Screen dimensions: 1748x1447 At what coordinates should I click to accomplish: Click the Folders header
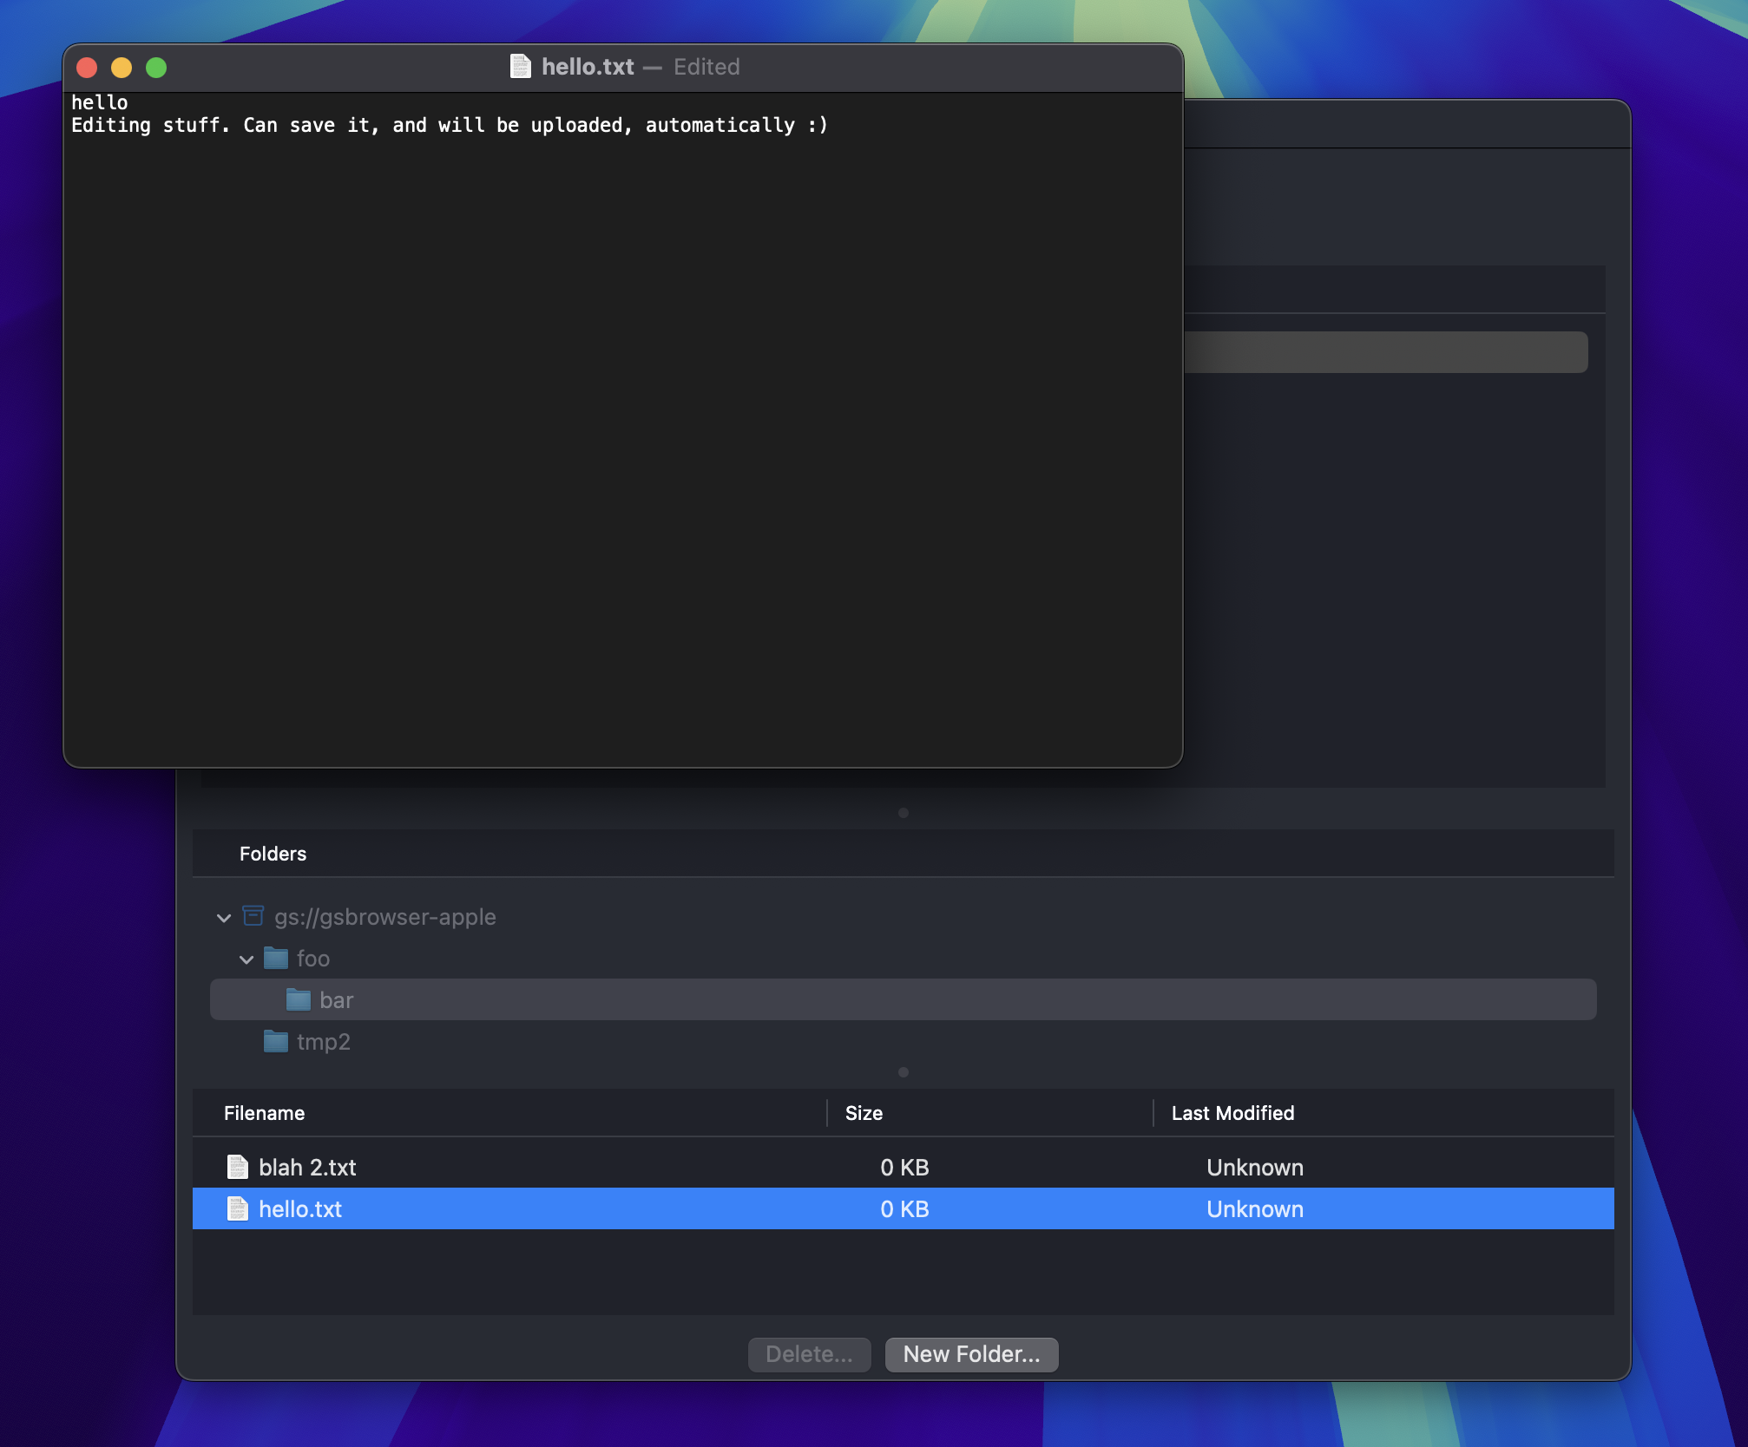point(273,854)
